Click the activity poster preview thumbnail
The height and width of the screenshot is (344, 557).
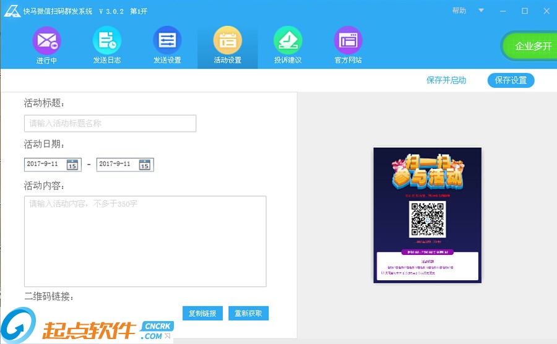point(427,215)
